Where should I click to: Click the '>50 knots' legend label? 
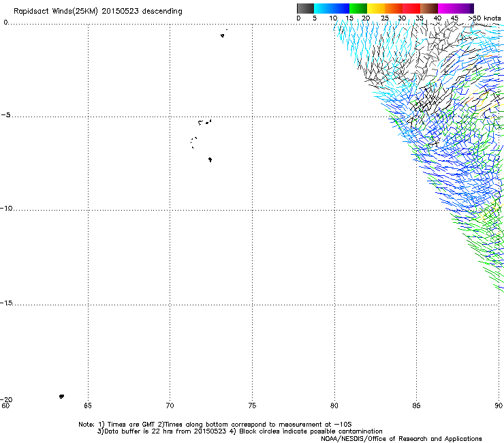[484, 18]
